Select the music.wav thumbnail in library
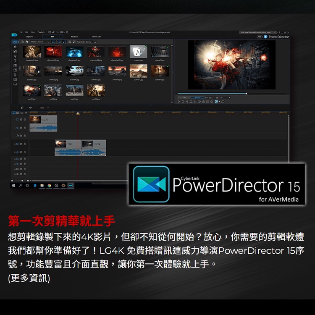The width and height of the screenshot is (315, 315). [x=138, y=52]
